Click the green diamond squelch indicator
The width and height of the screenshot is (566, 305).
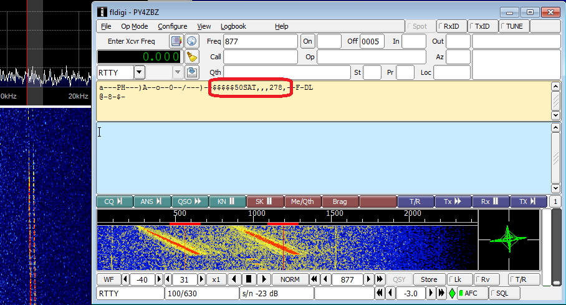tap(452, 293)
